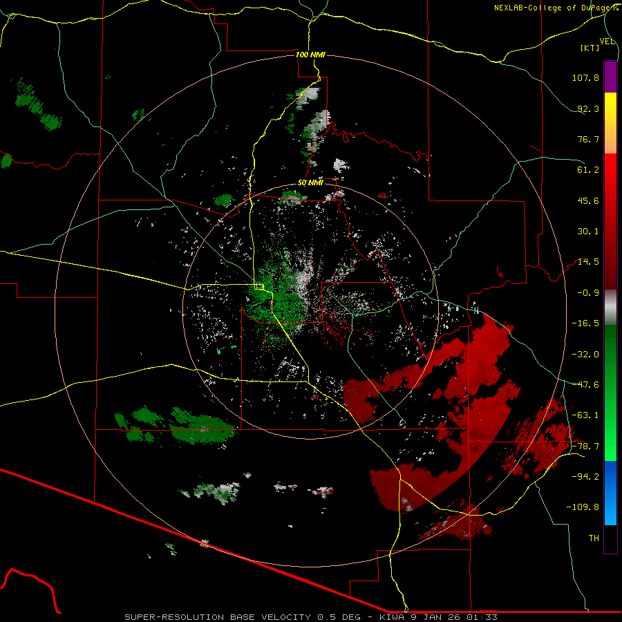Select the 30.1 scale value
This screenshot has width=622, height=622.
pyautogui.click(x=588, y=232)
